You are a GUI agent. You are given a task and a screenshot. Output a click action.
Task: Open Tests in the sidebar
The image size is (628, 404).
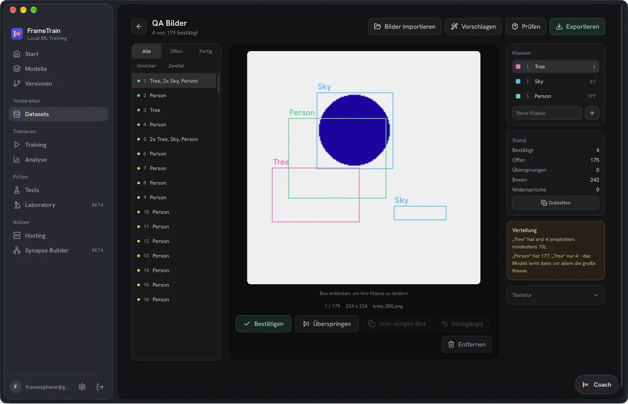click(59, 190)
